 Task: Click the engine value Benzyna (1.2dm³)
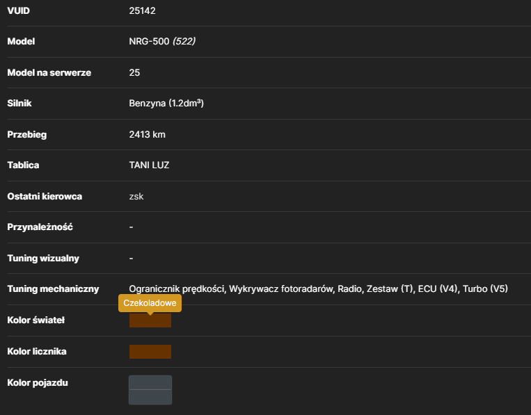(166, 103)
